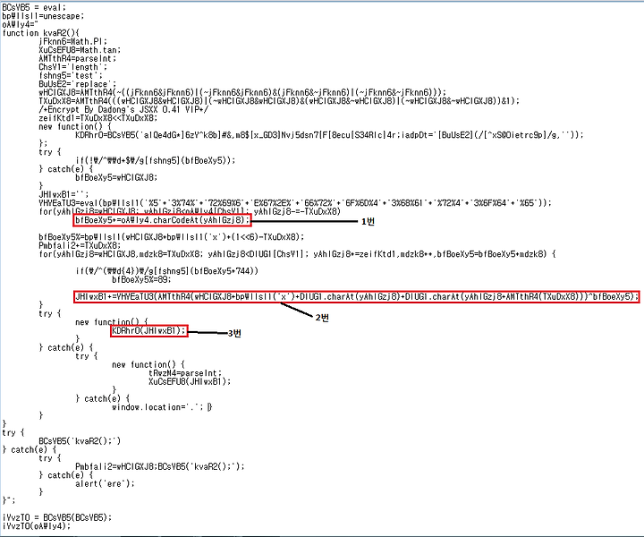Click the "jFknn6=Math.PI;" line
This screenshot has width=644, height=537.
pyautogui.click(x=73, y=41)
